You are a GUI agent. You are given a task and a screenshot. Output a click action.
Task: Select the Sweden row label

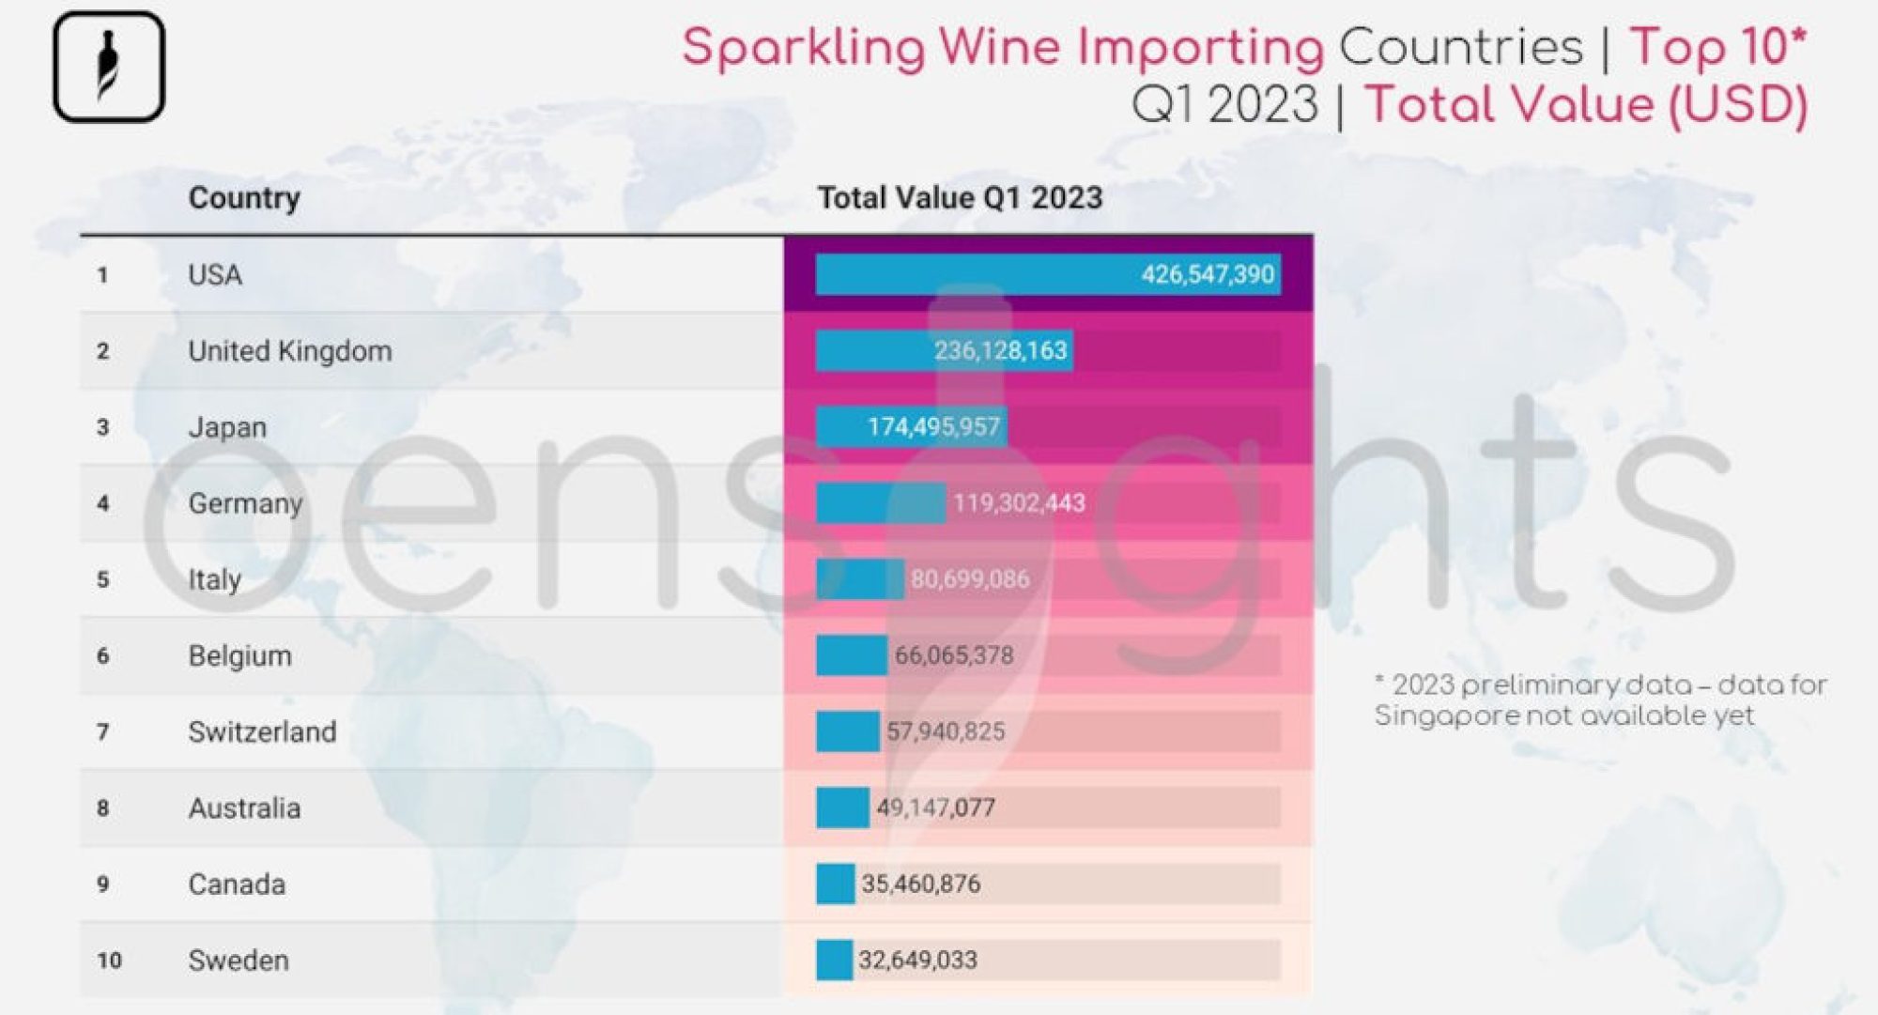pyautogui.click(x=239, y=961)
